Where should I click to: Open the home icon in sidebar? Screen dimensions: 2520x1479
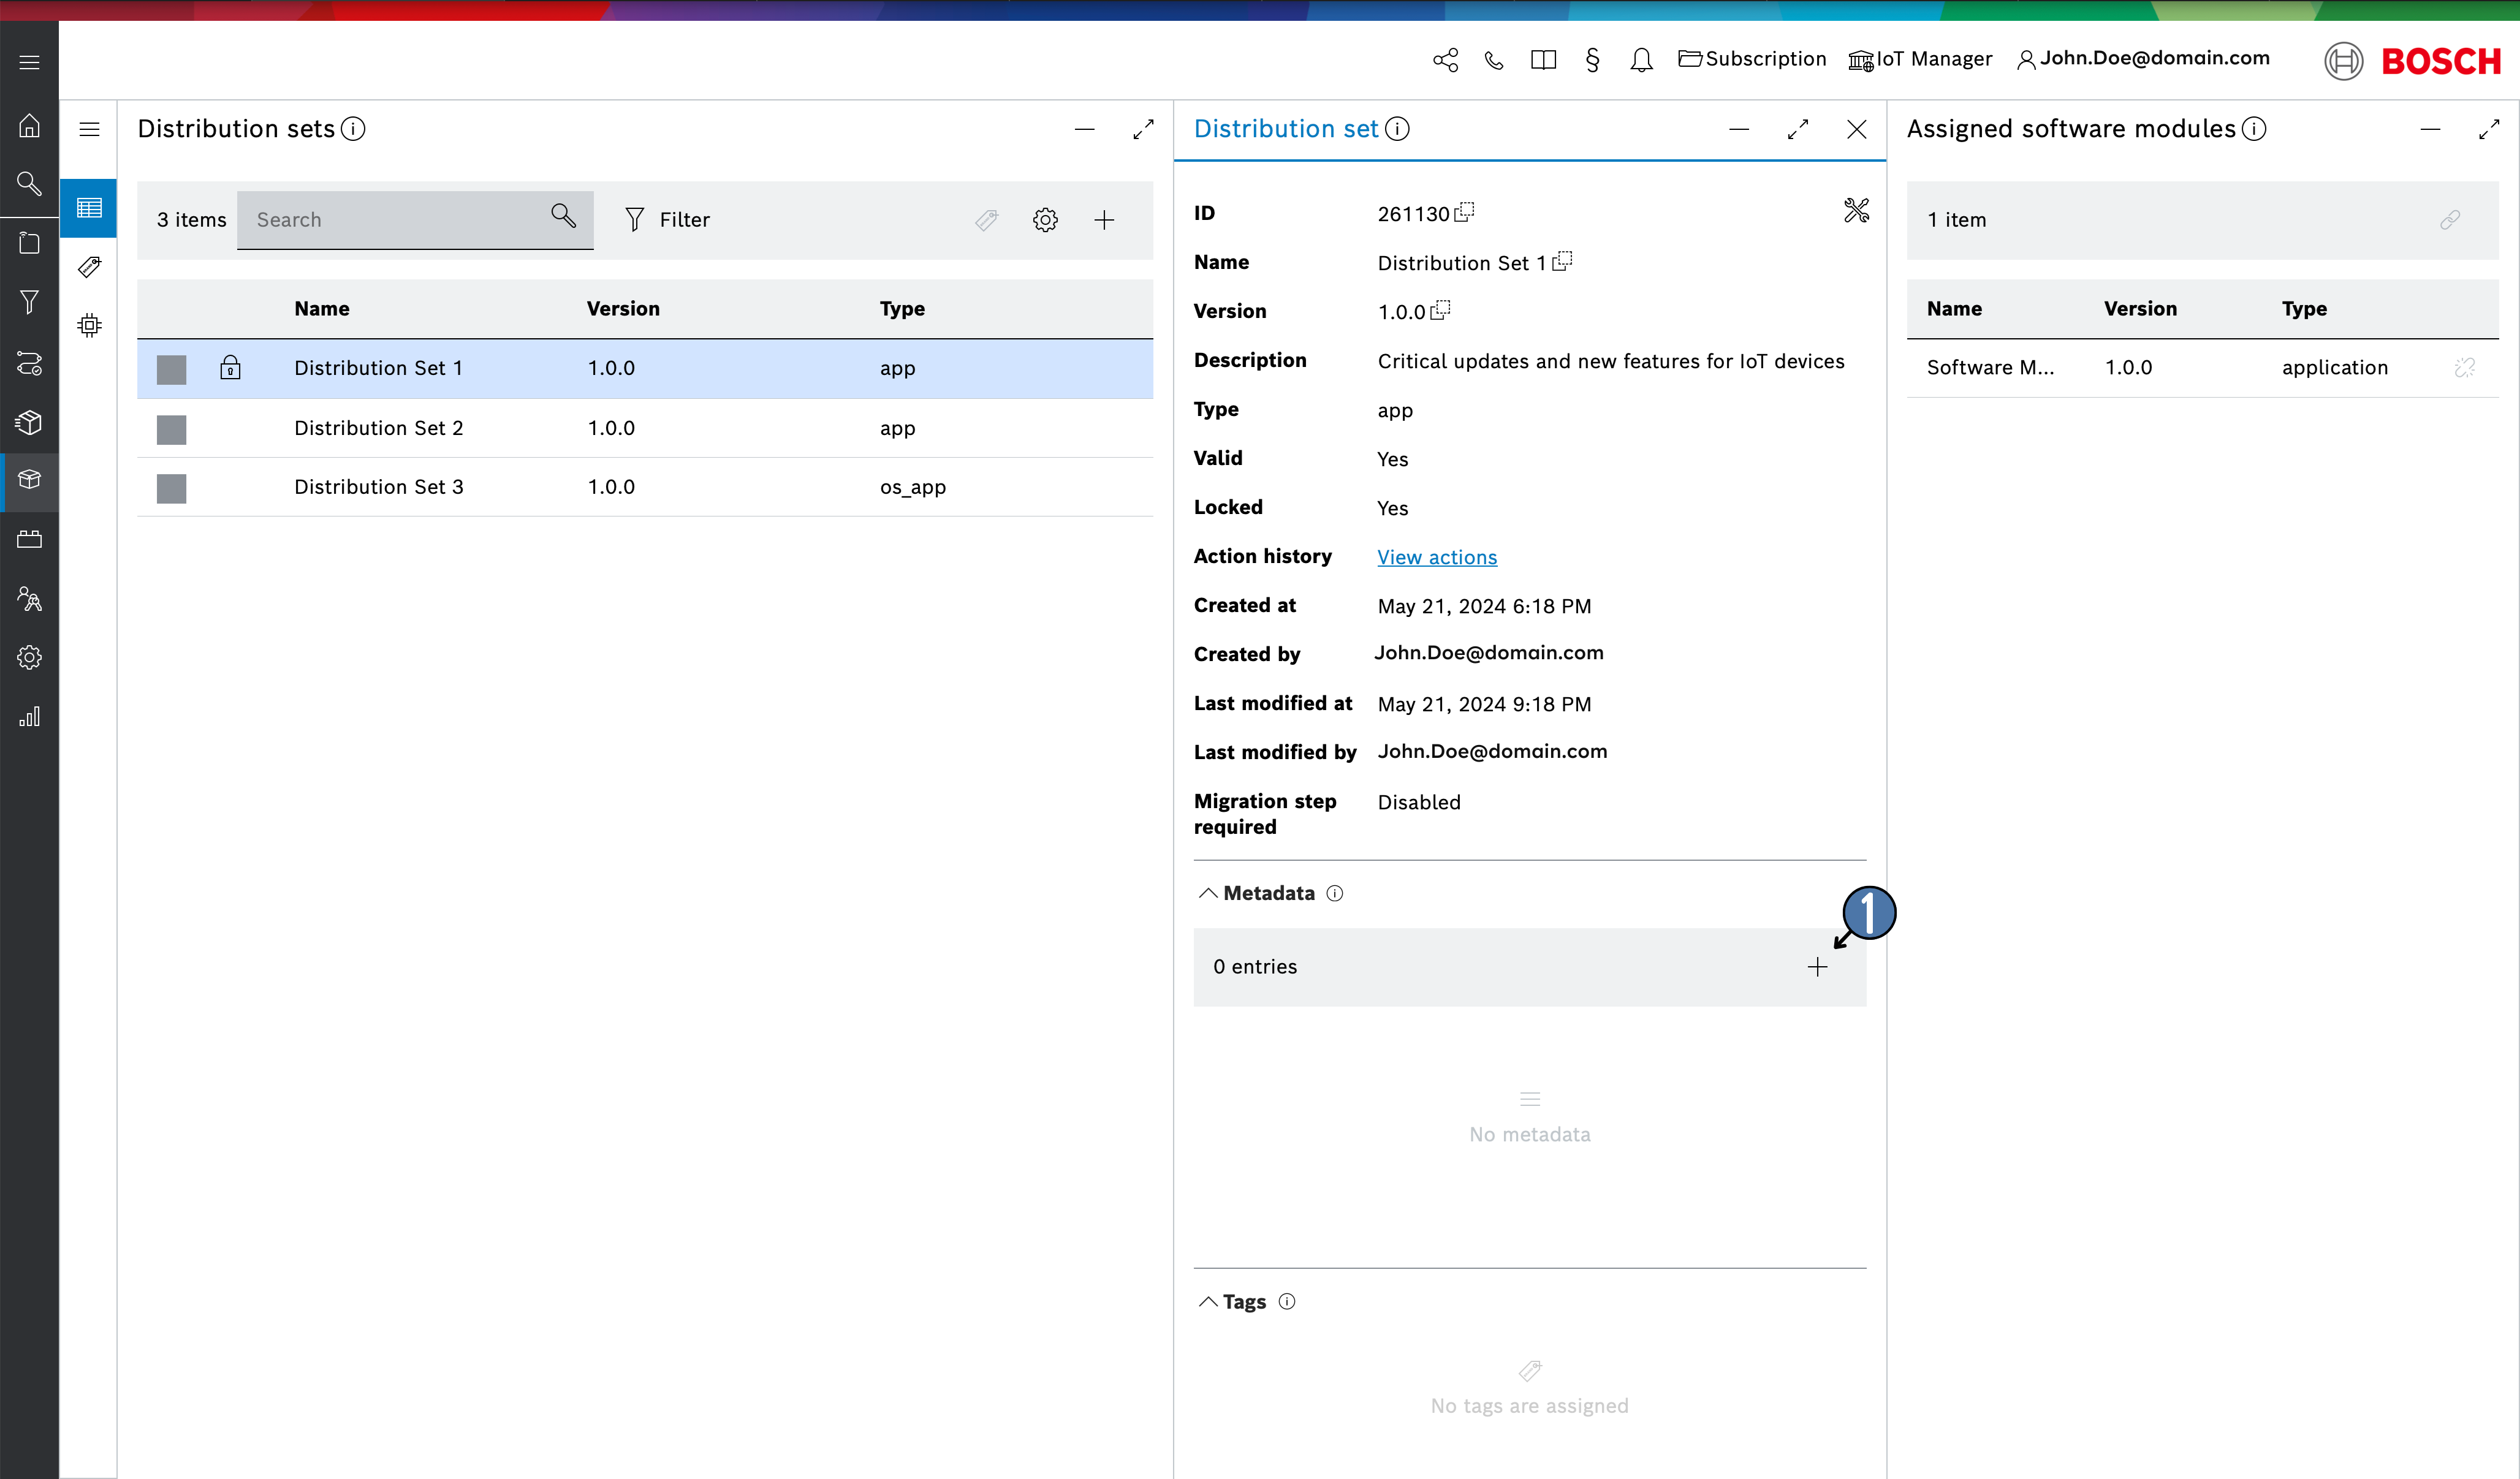(29, 126)
